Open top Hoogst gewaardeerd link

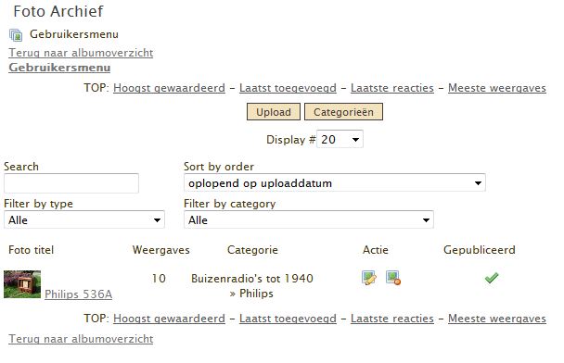click(169, 88)
